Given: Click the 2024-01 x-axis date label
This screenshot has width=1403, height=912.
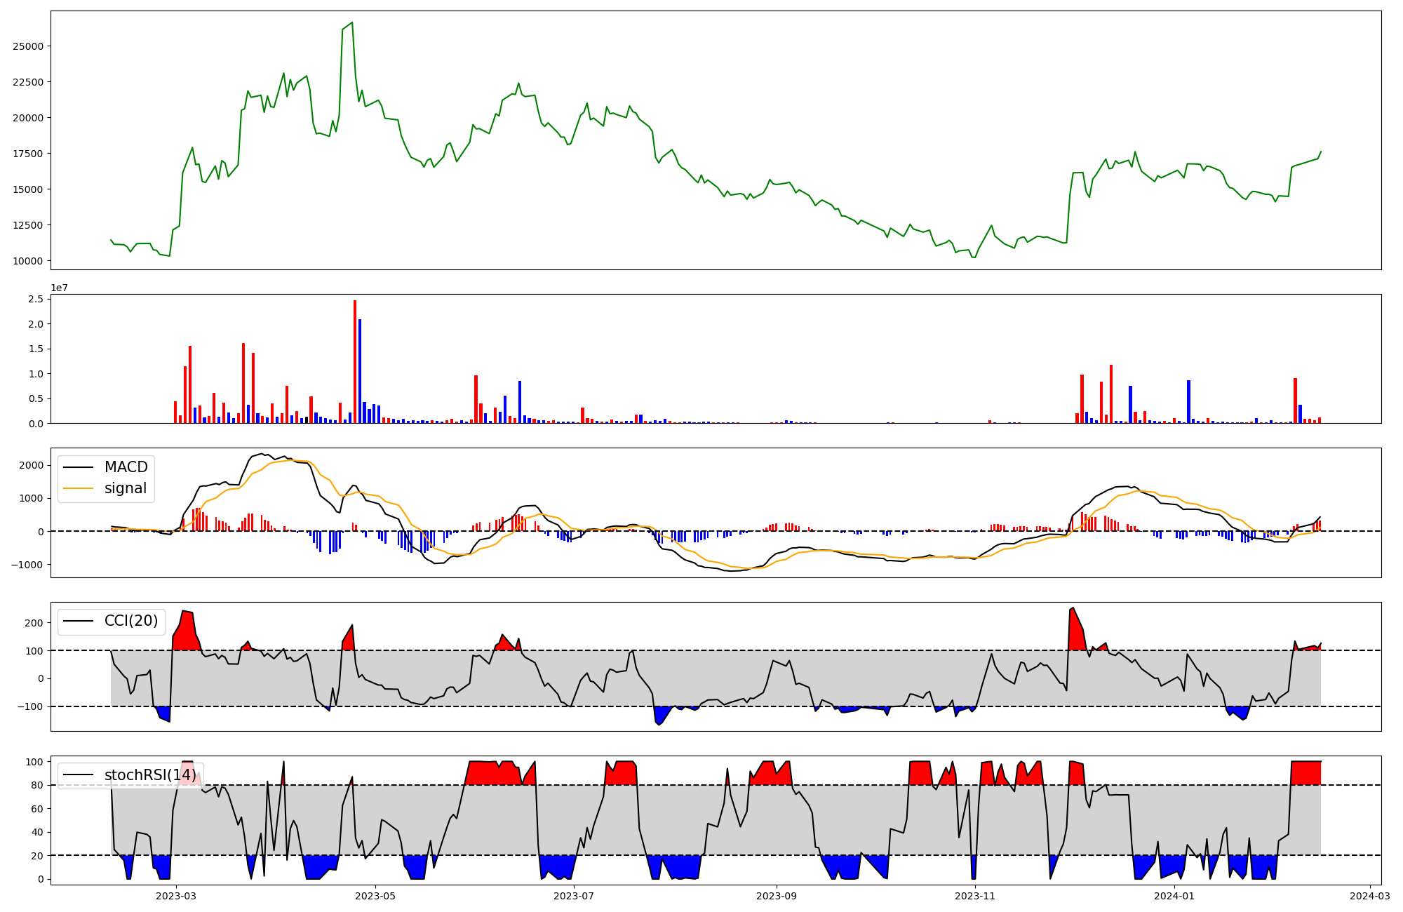Looking at the screenshot, I should click(x=1174, y=896).
